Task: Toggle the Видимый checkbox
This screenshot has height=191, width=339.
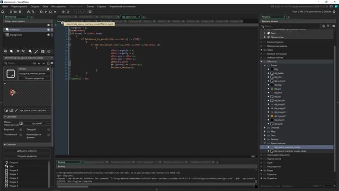Action: [21, 129]
